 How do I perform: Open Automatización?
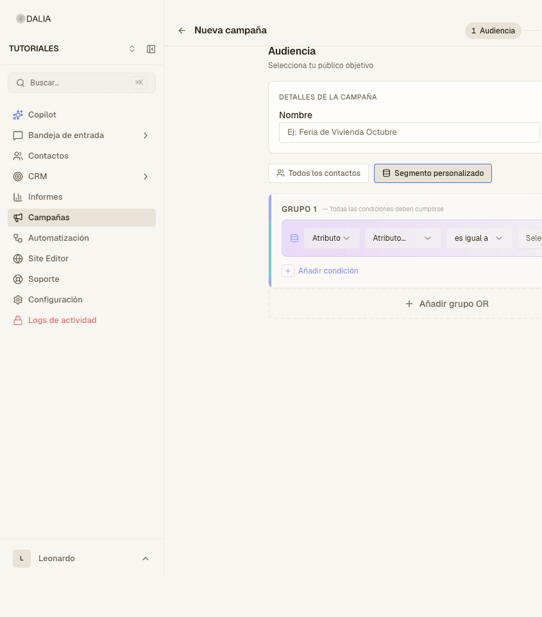click(x=81, y=238)
